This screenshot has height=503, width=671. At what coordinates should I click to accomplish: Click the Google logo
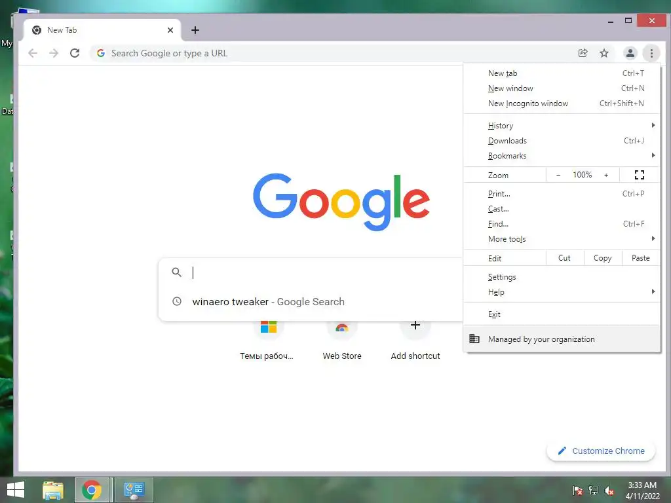tap(341, 201)
